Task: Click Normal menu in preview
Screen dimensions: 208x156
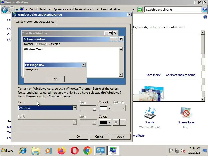Action: (x=29, y=44)
